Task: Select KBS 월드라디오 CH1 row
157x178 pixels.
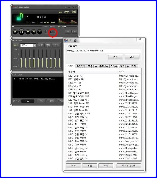Action: coord(104,93)
